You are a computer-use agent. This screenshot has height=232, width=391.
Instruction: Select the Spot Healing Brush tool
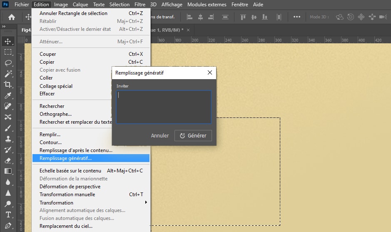point(8,106)
